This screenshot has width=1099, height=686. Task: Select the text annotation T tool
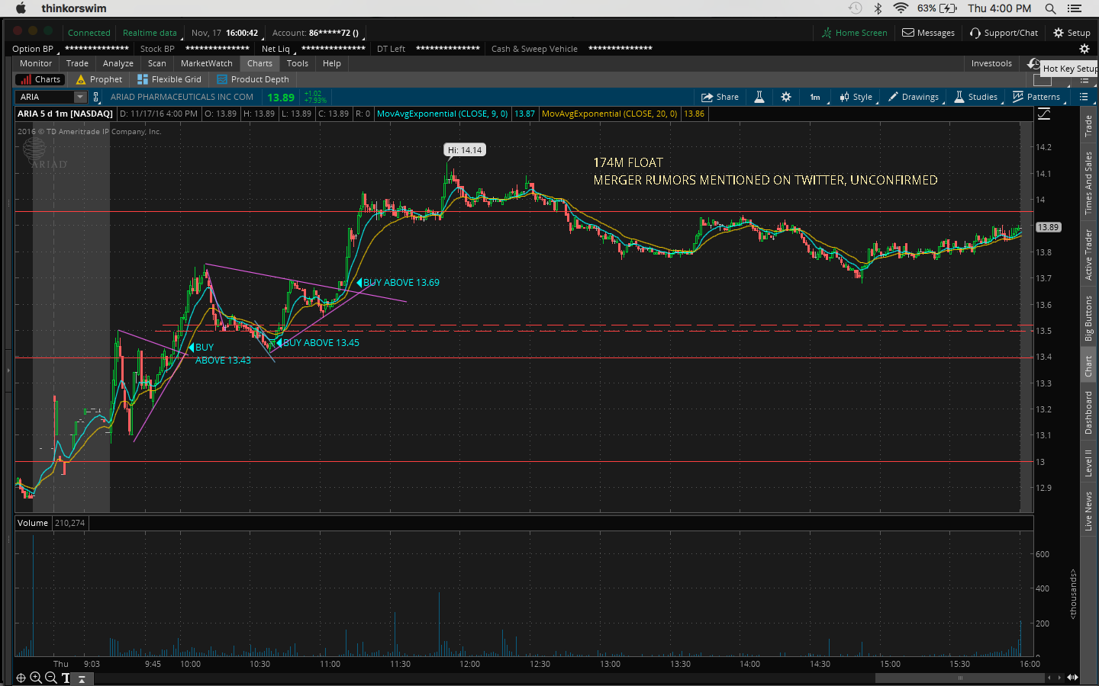point(66,678)
